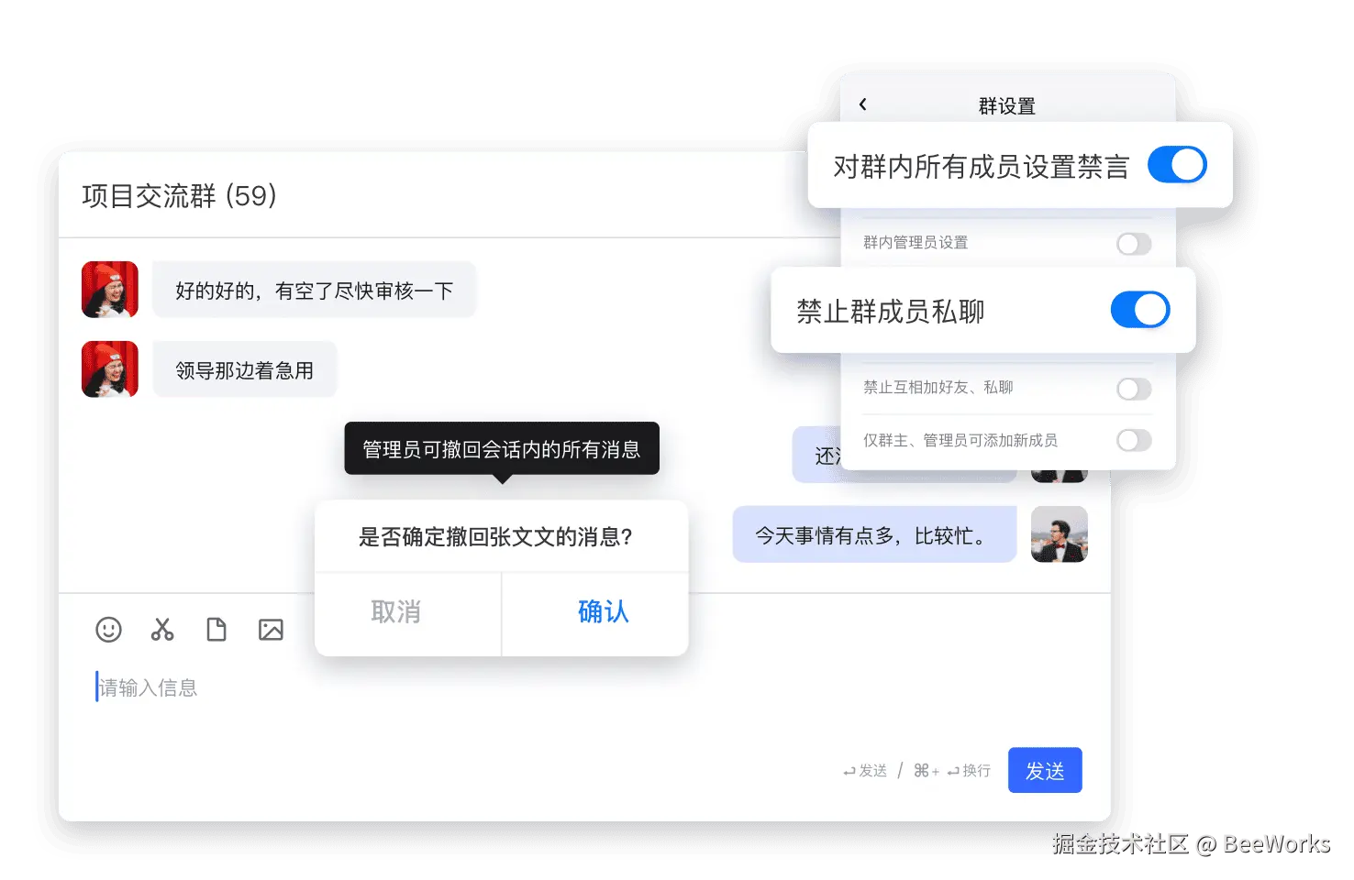
Task: Enable 仅群主、管理员可添加新成员 switch
Action: (x=1134, y=440)
